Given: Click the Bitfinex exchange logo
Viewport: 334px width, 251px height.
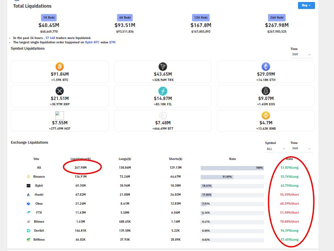Looking at the screenshot, I should click(28, 239).
